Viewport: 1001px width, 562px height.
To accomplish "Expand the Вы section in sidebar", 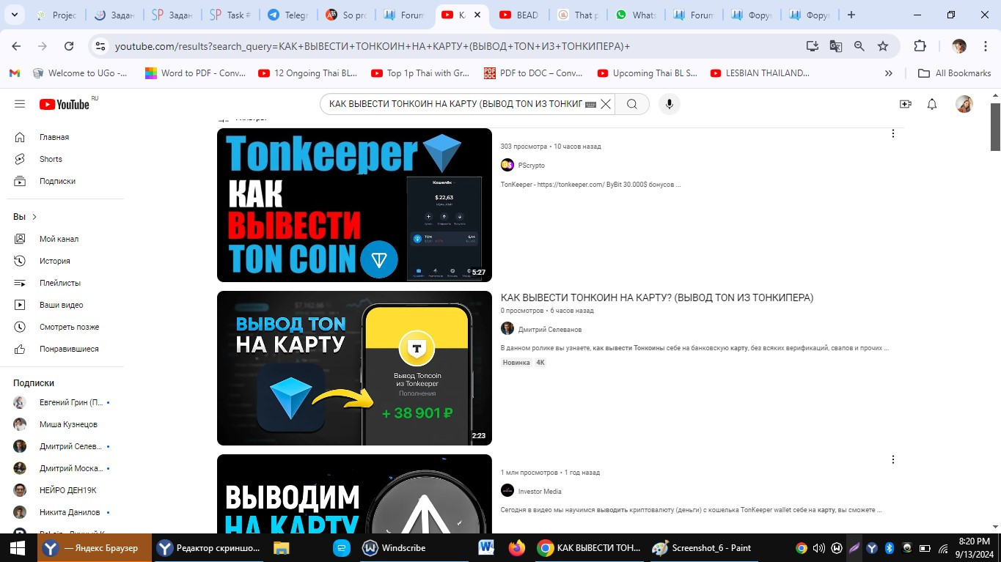I will tap(25, 217).
